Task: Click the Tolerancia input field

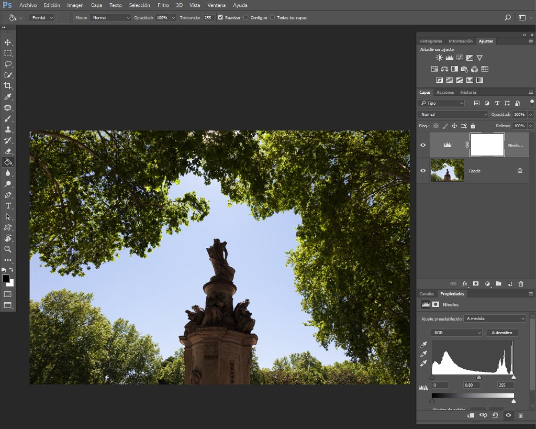Action: click(x=209, y=18)
